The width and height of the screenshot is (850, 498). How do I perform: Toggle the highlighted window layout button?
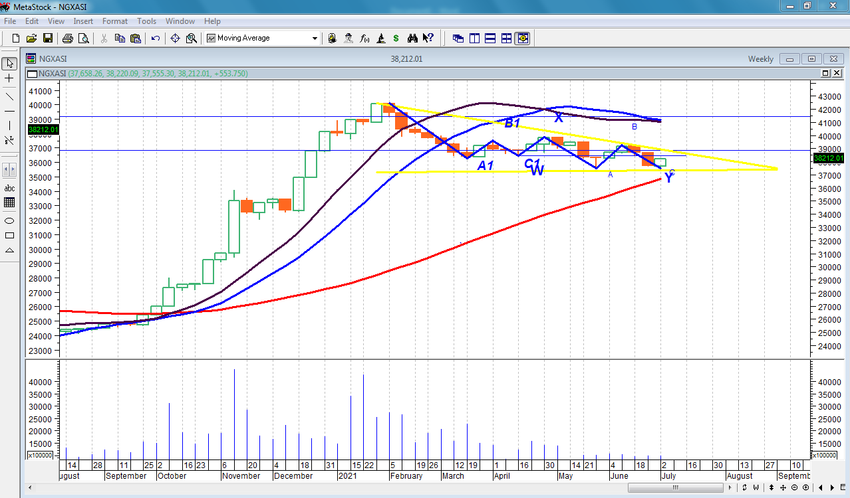[522, 39]
